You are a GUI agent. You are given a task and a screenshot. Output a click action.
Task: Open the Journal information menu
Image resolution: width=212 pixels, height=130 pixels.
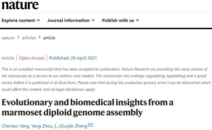[71, 21]
